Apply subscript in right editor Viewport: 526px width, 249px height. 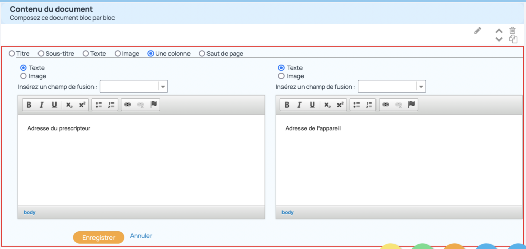(327, 105)
